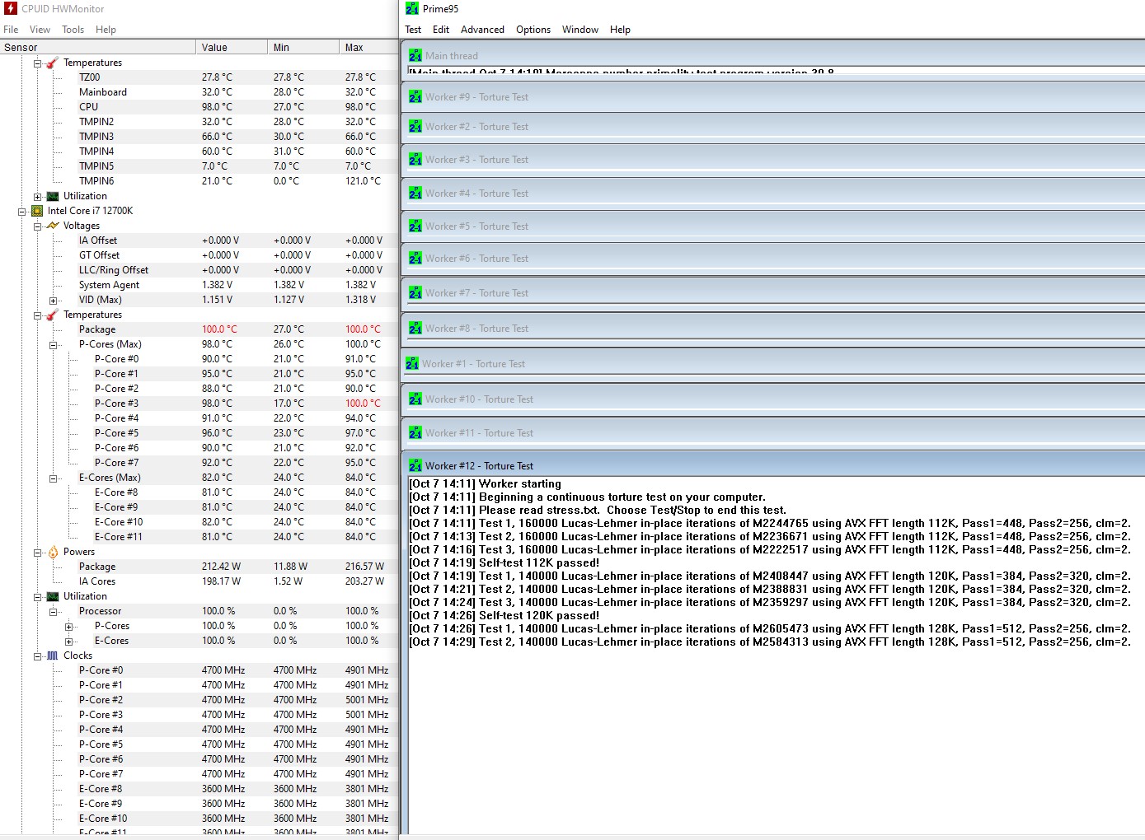Viewport: 1145px width, 840px height.
Task: Open the HWMonitor File menu
Action: tap(11, 30)
